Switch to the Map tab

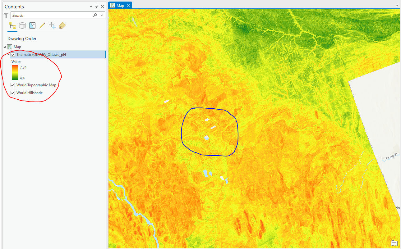coord(120,5)
